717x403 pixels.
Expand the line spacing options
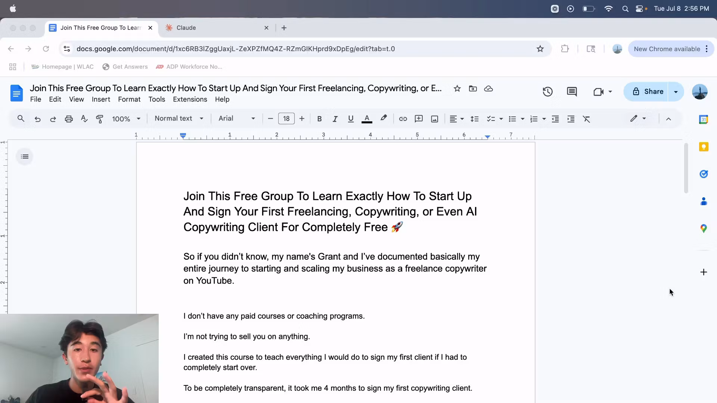point(474,119)
